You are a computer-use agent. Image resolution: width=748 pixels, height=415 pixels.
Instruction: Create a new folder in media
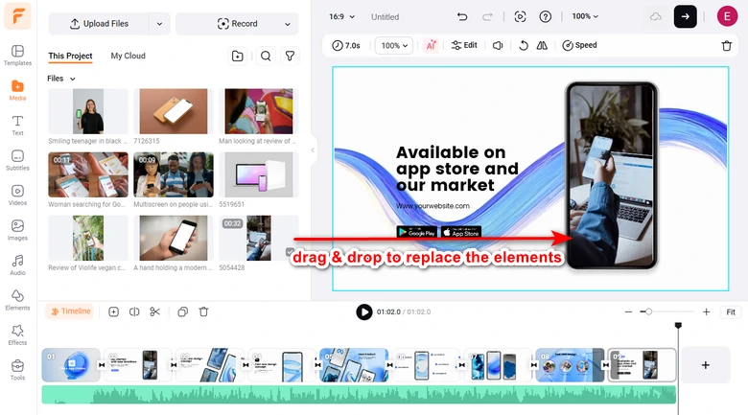click(x=237, y=57)
